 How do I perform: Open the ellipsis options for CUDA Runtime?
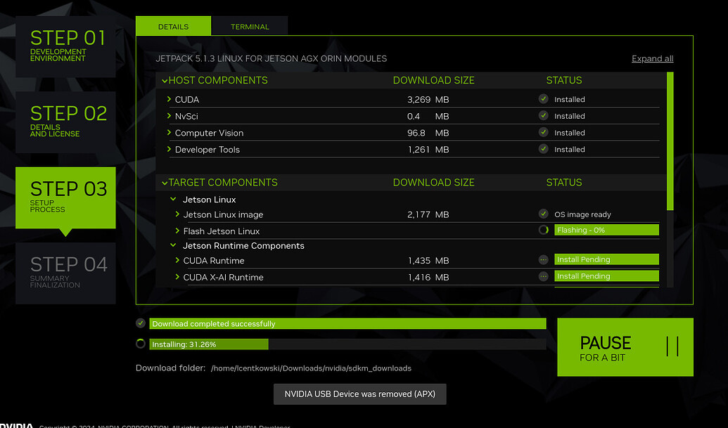(543, 259)
